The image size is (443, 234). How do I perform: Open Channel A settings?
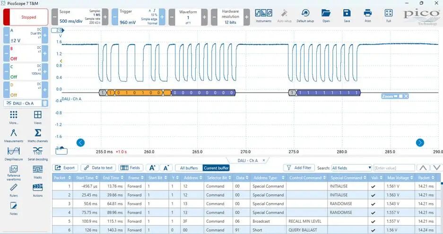point(26,35)
